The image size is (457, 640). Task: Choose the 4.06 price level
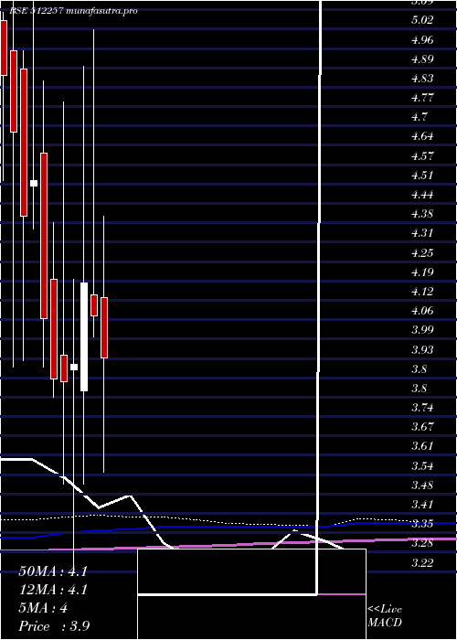(x=422, y=311)
